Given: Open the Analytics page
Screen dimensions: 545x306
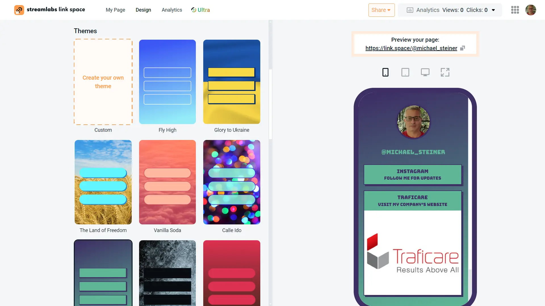Looking at the screenshot, I should click(172, 10).
